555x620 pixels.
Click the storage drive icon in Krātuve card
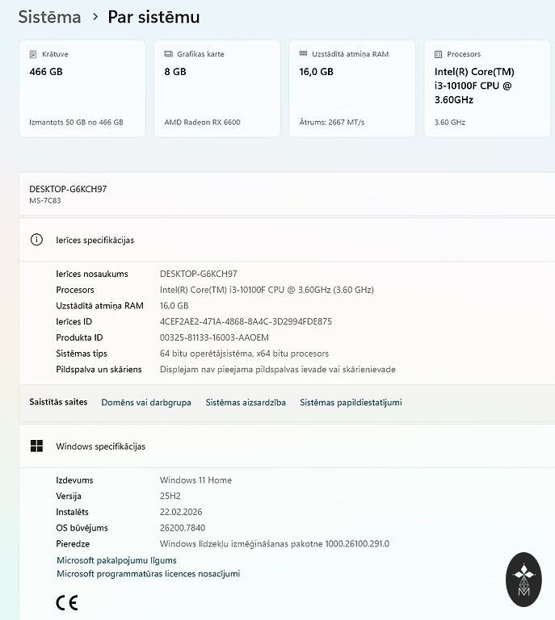pos(33,54)
